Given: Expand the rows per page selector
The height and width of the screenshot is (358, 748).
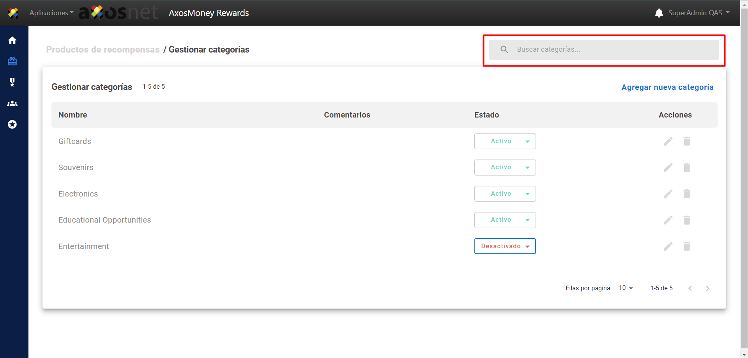Looking at the screenshot, I should [626, 288].
